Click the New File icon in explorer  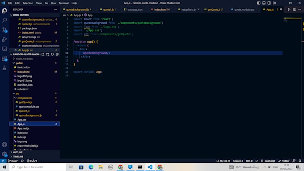(43, 54)
